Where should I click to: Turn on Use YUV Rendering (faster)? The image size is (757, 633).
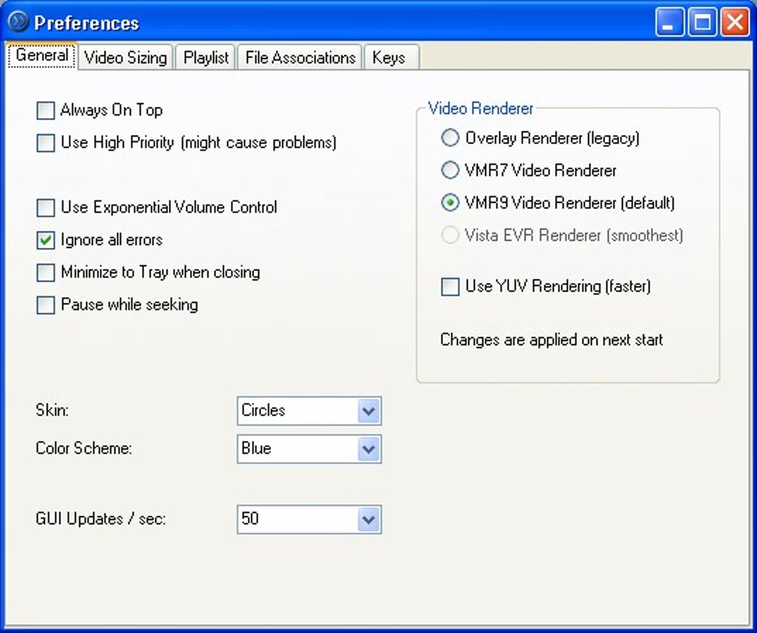[450, 286]
